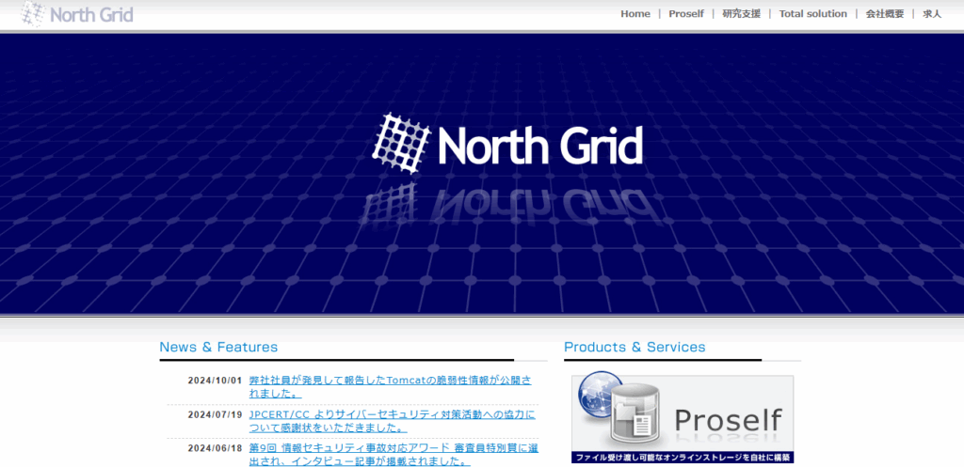Click the date 2024/06/18

pyautogui.click(x=216, y=448)
